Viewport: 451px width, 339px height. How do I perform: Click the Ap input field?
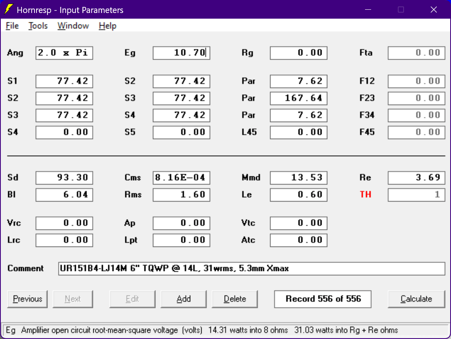[x=181, y=223]
